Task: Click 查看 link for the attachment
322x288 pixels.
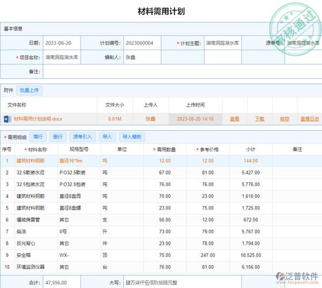Action: point(234,119)
